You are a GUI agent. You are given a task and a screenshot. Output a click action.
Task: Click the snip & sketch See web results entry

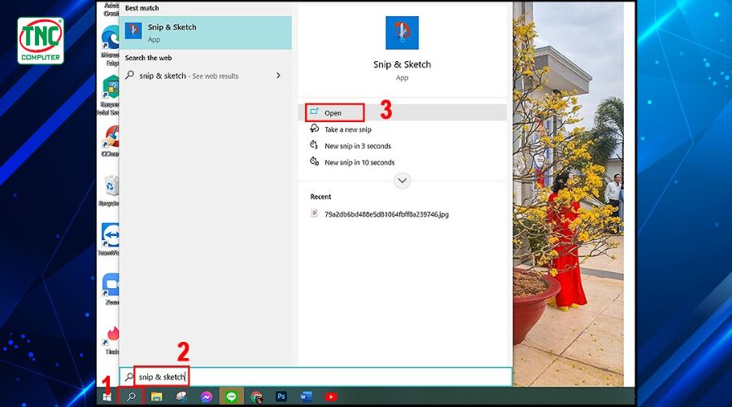point(206,76)
